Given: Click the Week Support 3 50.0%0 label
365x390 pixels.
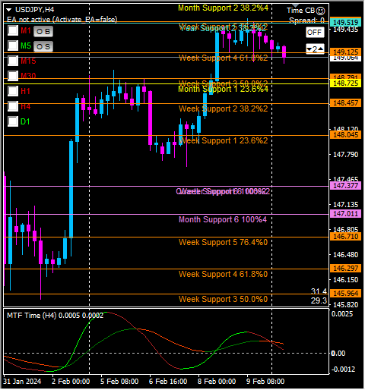Looking at the screenshot, I should pos(223,299).
